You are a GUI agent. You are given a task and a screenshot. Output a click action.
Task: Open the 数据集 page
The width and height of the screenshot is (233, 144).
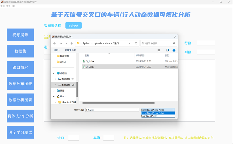20,51
